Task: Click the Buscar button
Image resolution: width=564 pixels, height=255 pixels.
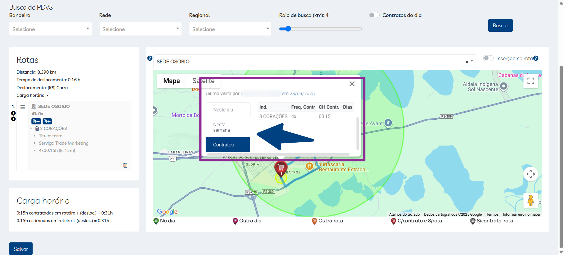Action: click(x=500, y=26)
